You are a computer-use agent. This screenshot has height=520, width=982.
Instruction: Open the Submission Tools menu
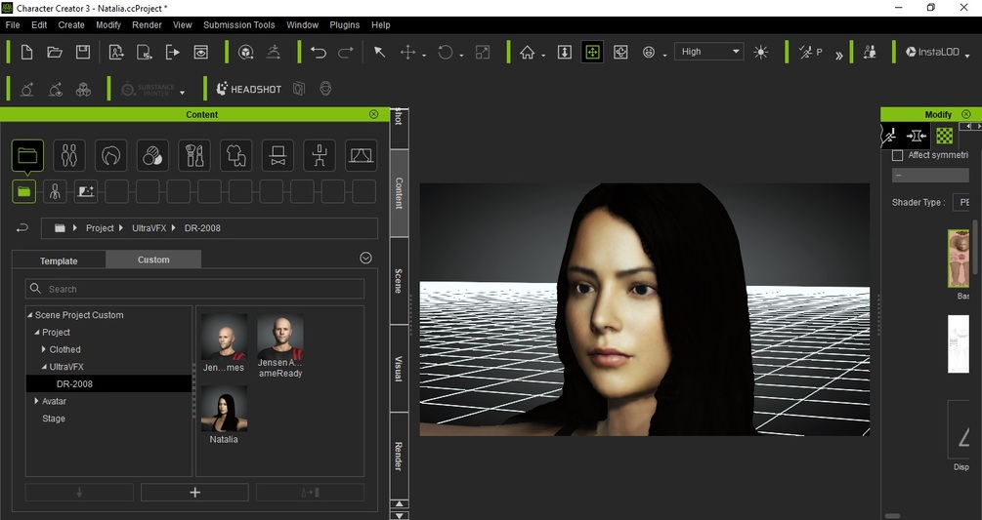239,25
